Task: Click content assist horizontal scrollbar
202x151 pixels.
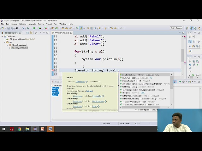Action: click(x=140, y=107)
